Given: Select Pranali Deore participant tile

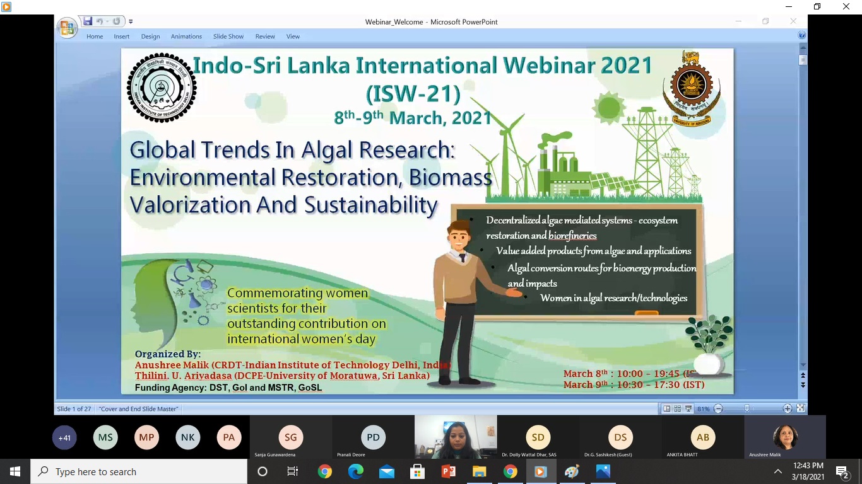Looking at the screenshot, I should point(373,437).
